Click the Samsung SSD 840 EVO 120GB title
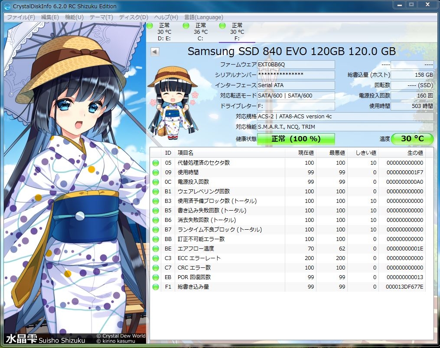Screen dimensions: 440x348 [x=292, y=52]
